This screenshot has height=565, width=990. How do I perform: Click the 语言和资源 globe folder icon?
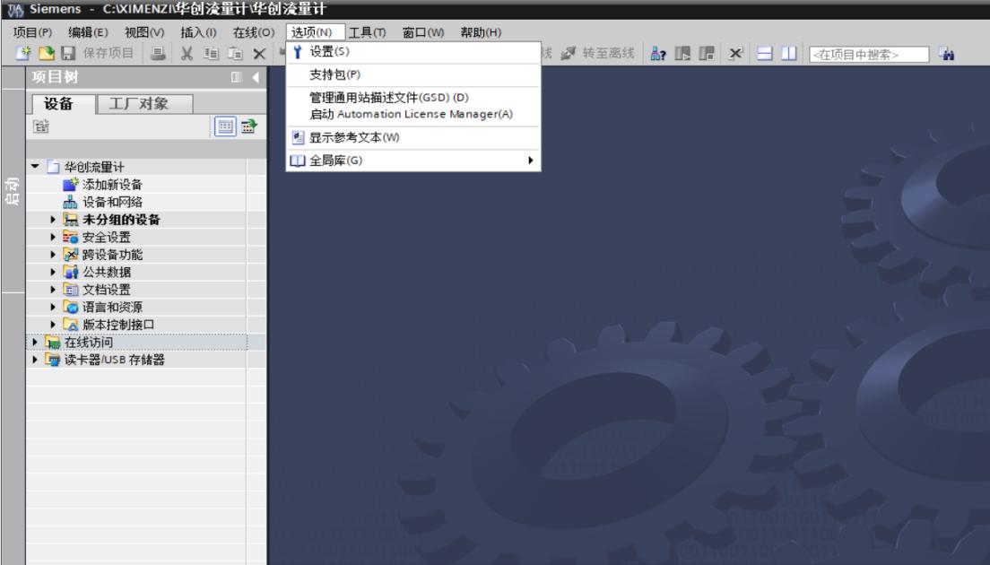71,307
